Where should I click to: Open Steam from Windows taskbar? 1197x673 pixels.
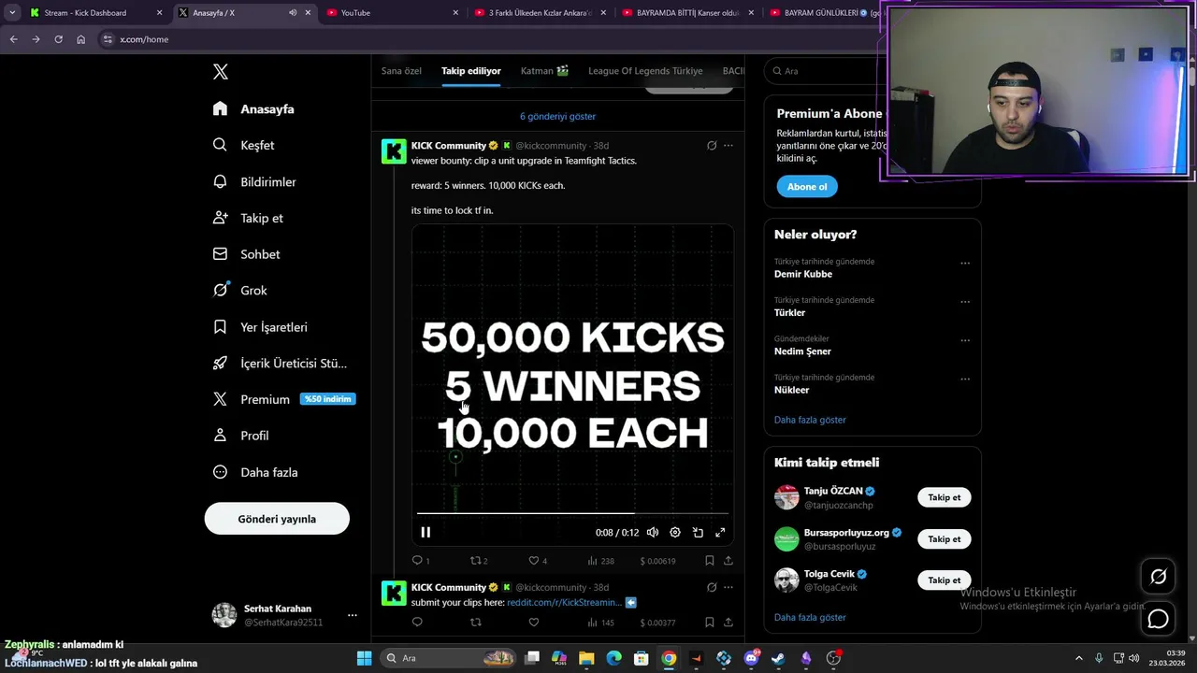778,658
